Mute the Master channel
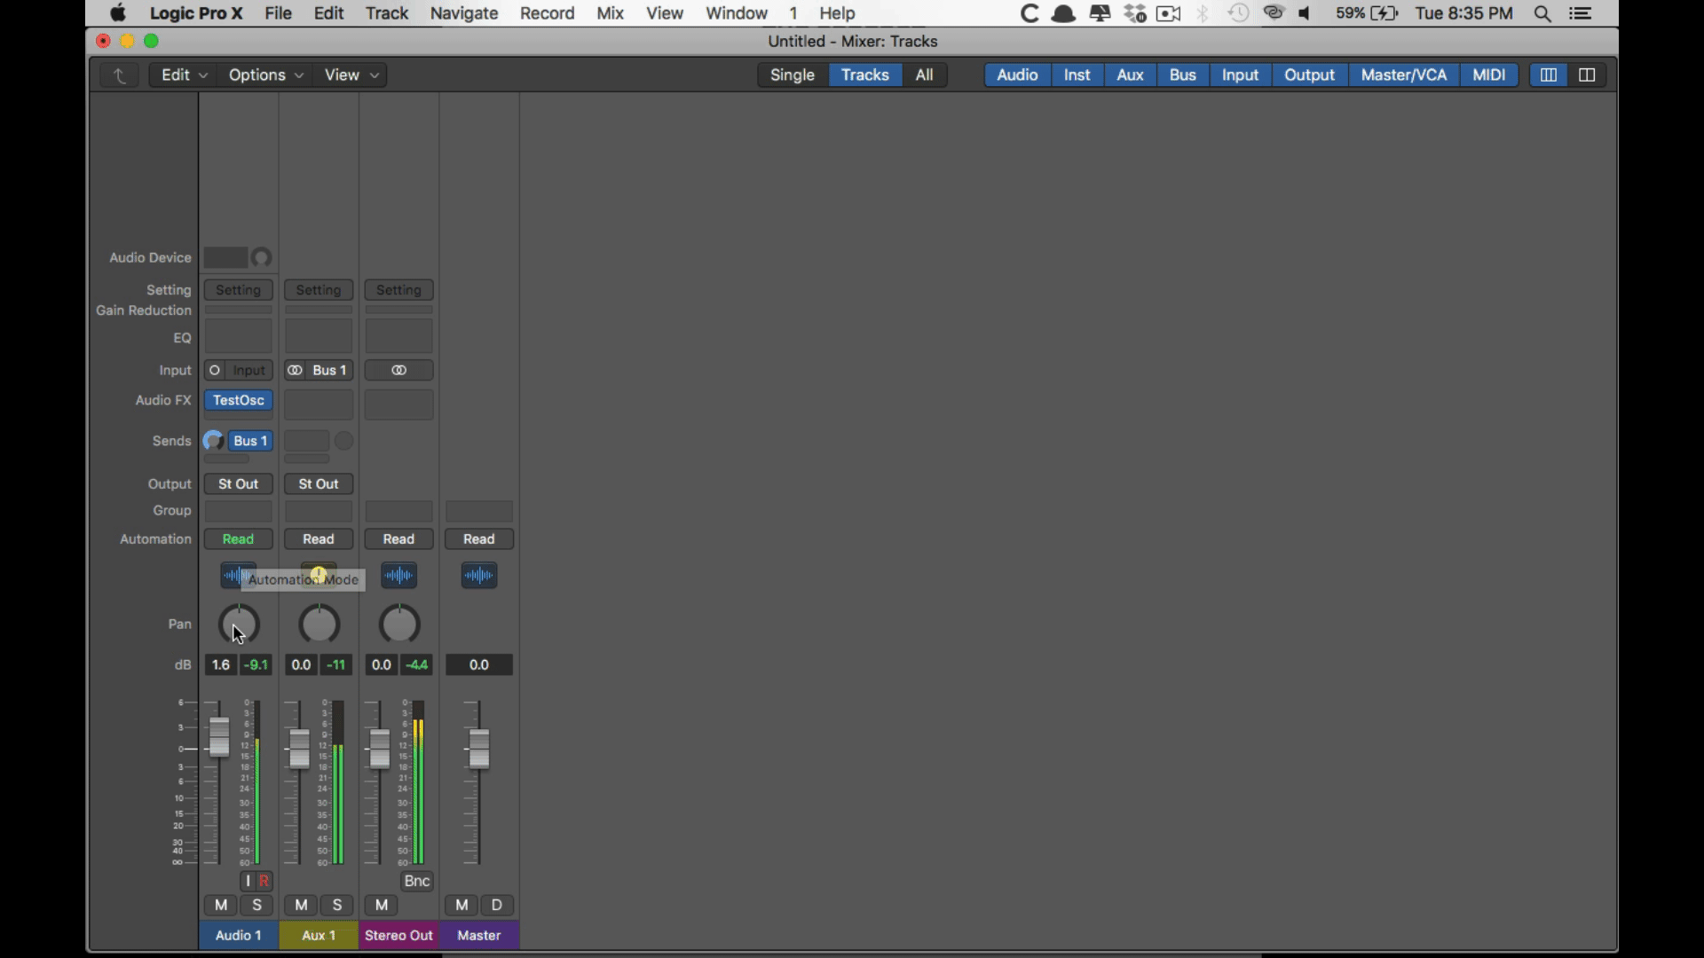This screenshot has height=958, width=1704. (461, 905)
